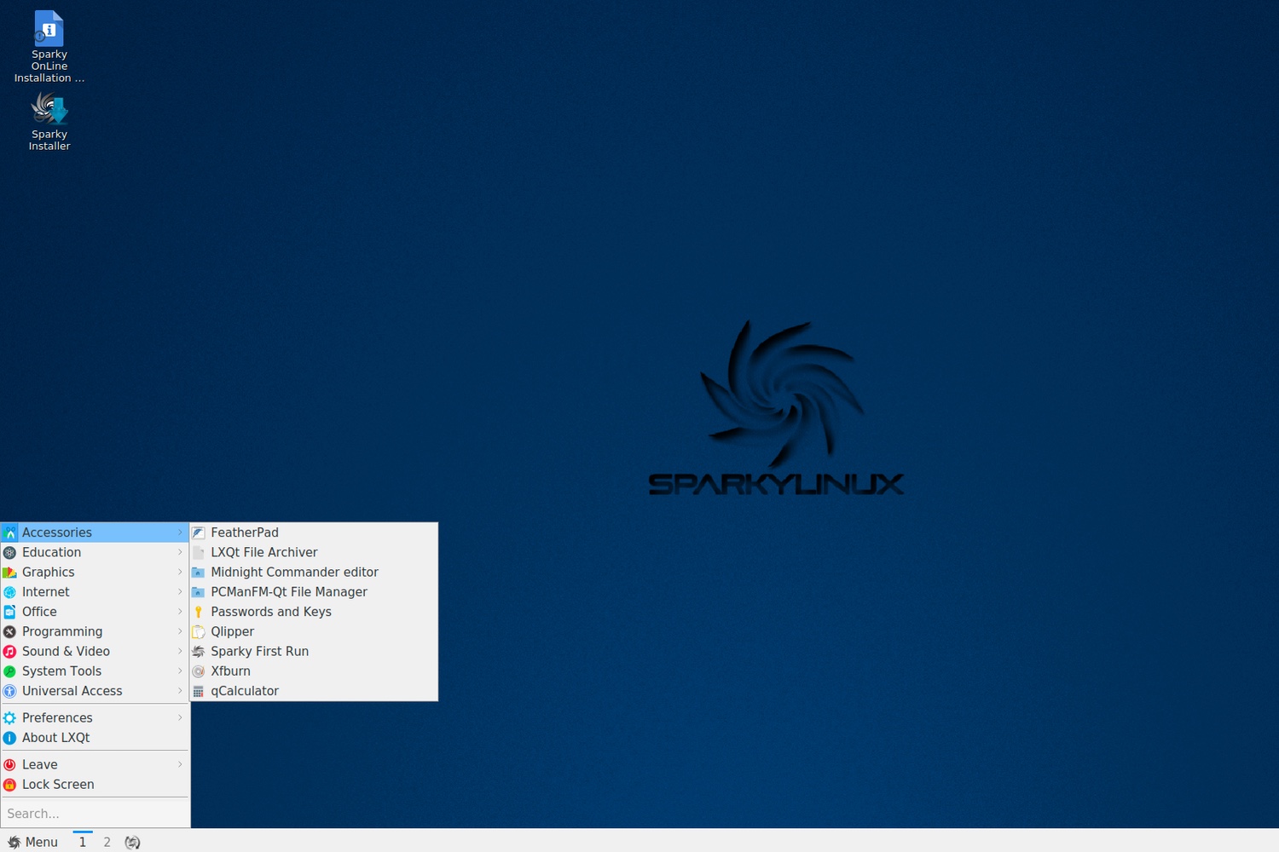The width and height of the screenshot is (1279, 852).
Task: Expand the Universal Access submenu arrow
Action: click(180, 691)
